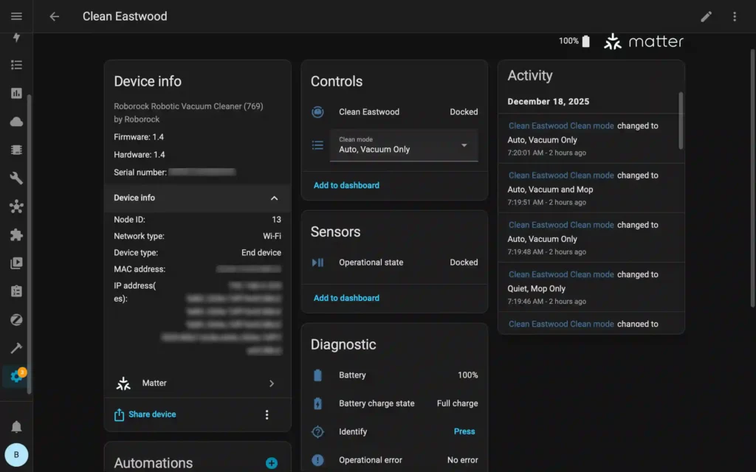Image resolution: width=756 pixels, height=472 pixels.
Task: Open your user profile avatar
Action: (16, 455)
